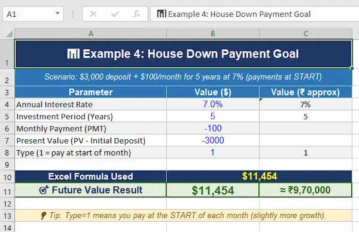This screenshot has width=359, height=232.
Task: Click the Present Value (PV - Initial Deposit) cell
Action: [x=91, y=141]
